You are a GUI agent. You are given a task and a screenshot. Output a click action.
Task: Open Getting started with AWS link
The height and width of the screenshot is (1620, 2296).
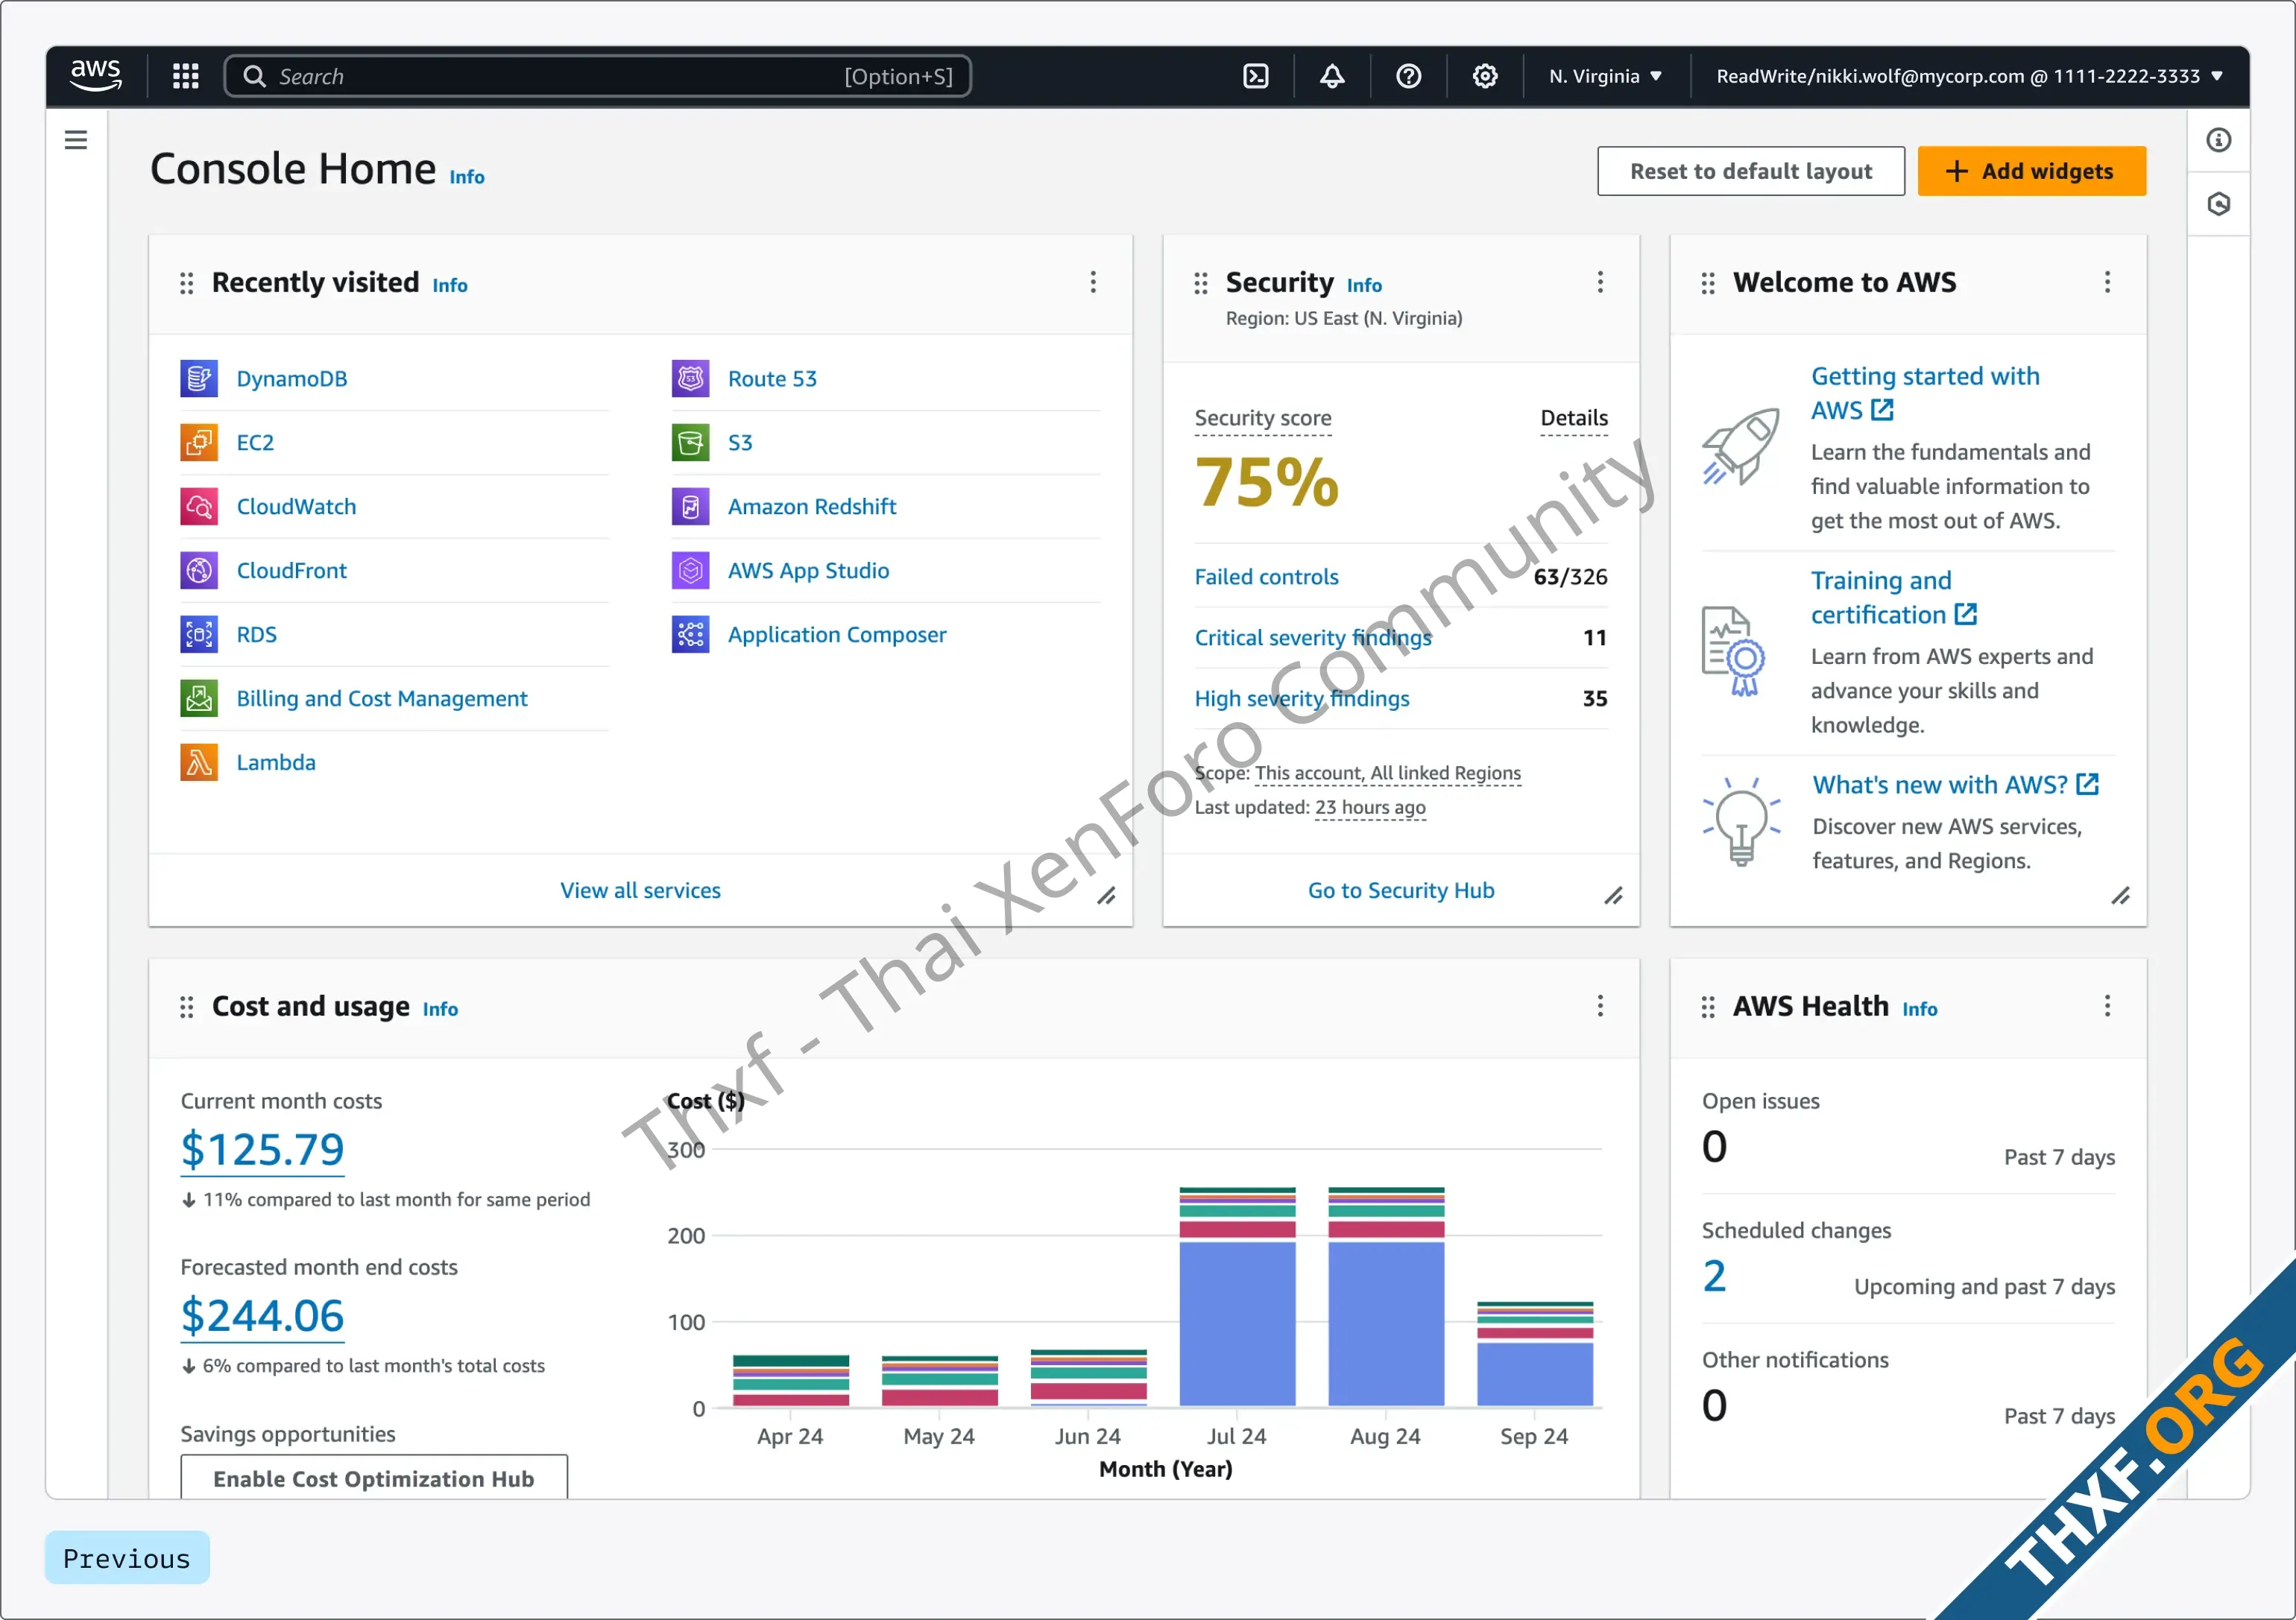coord(1925,393)
